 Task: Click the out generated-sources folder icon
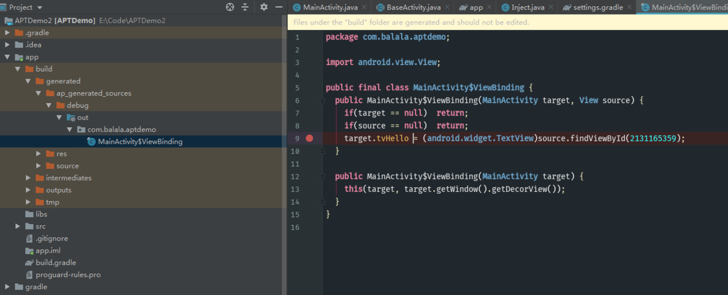[71, 117]
